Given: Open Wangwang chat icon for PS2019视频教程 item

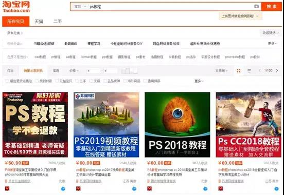Looking at the screenshot, I should (134, 189).
